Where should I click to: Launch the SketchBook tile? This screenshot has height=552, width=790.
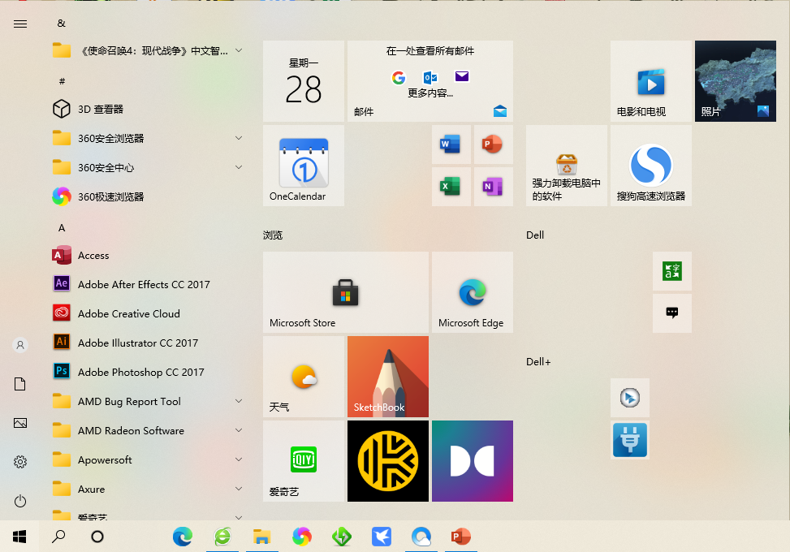point(388,377)
